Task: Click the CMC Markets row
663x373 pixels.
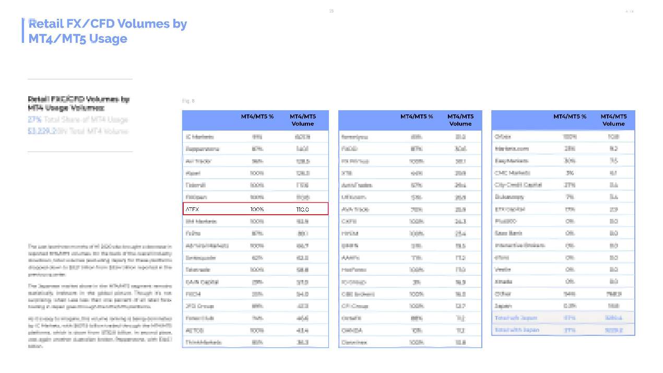Action: 563,173
